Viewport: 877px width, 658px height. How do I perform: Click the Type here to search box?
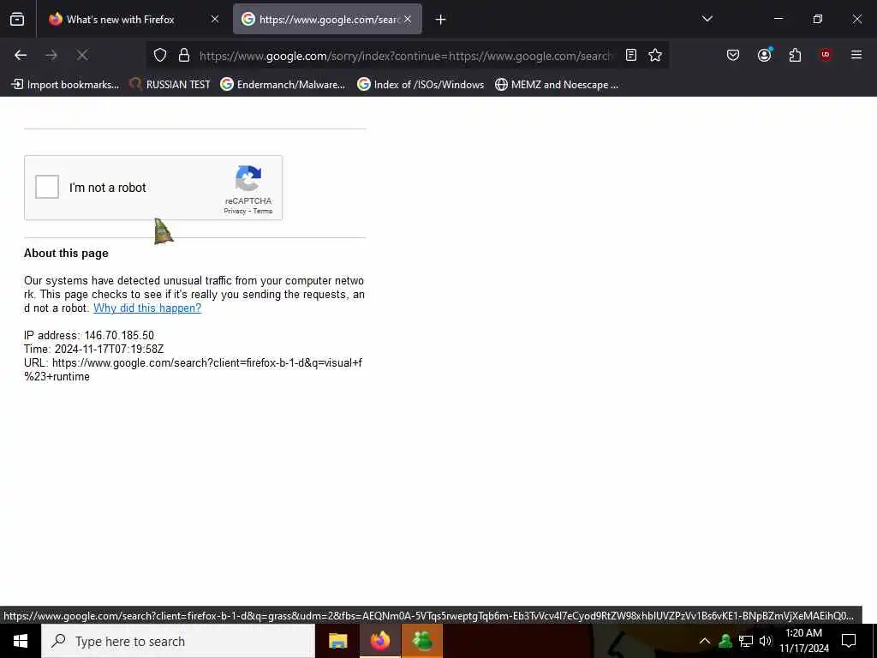pyautogui.click(x=178, y=641)
